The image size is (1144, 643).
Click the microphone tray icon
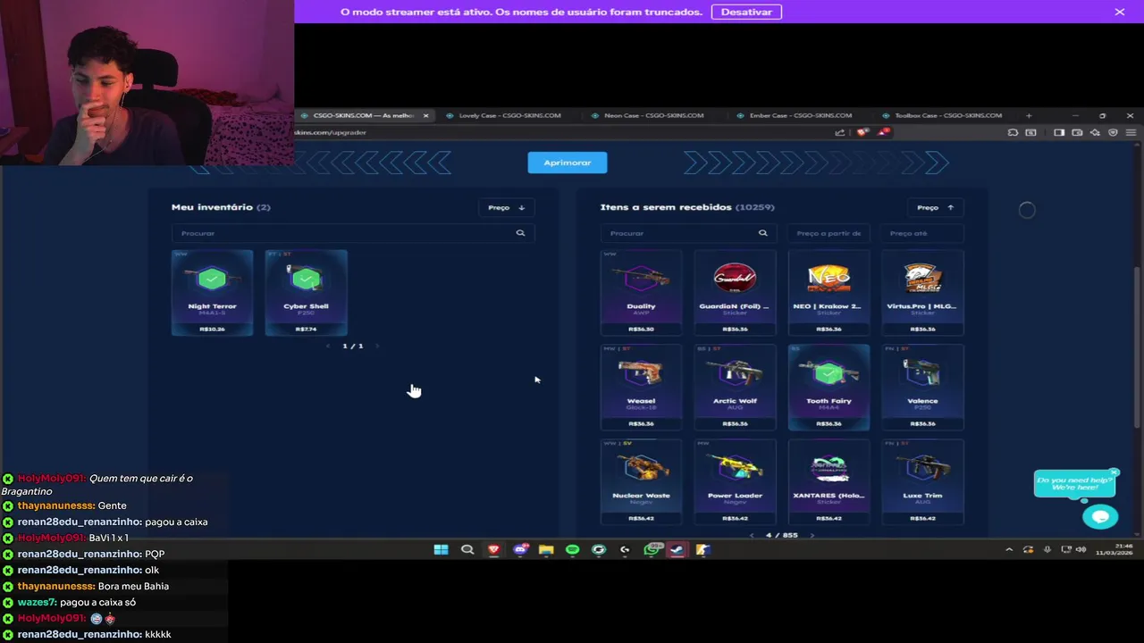[x=1047, y=549]
